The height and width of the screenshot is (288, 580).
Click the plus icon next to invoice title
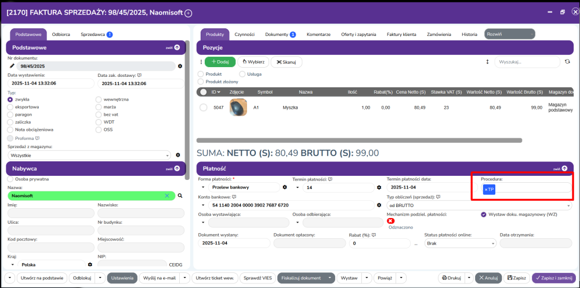coord(188,13)
